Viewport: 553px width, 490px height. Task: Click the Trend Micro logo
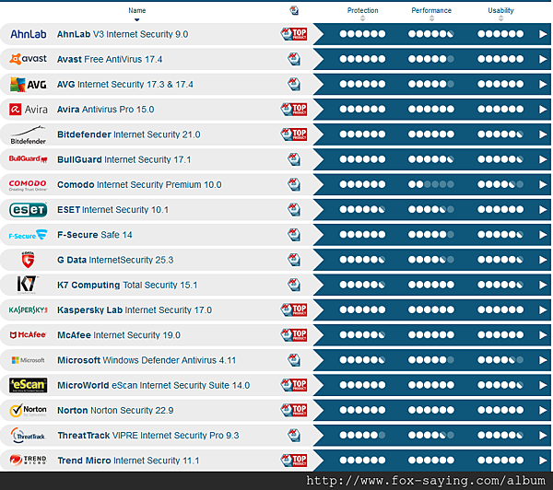coord(29,460)
